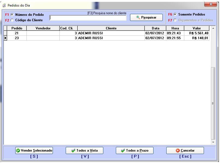The width and height of the screenshot is (220, 163).
Task: Click the Cancelar button
Action: pos(185,150)
